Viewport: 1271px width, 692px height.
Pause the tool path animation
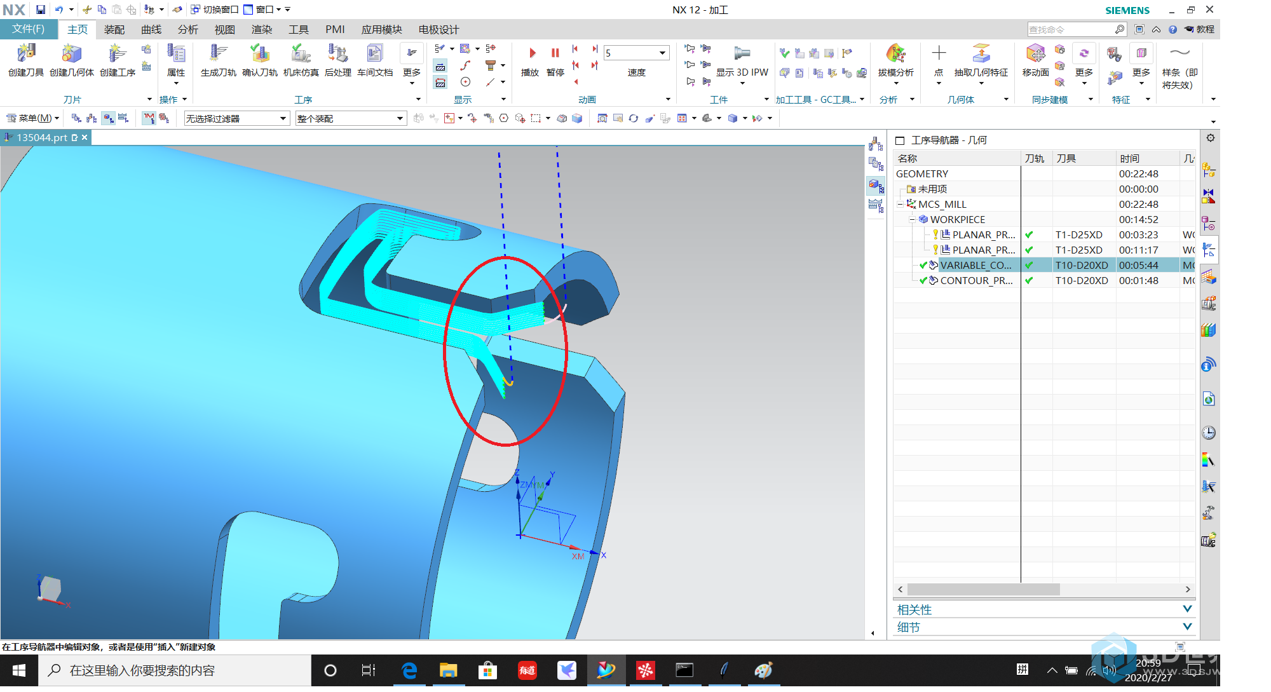click(555, 53)
